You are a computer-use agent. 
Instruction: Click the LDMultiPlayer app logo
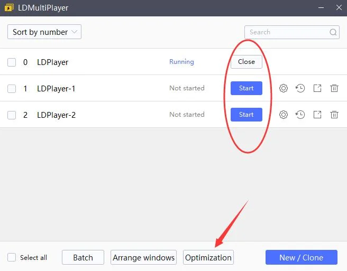(9, 8)
